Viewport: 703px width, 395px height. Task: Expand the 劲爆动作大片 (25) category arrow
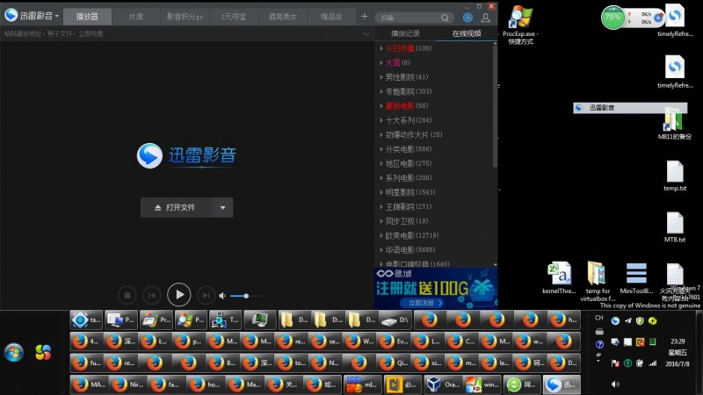tap(381, 134)
